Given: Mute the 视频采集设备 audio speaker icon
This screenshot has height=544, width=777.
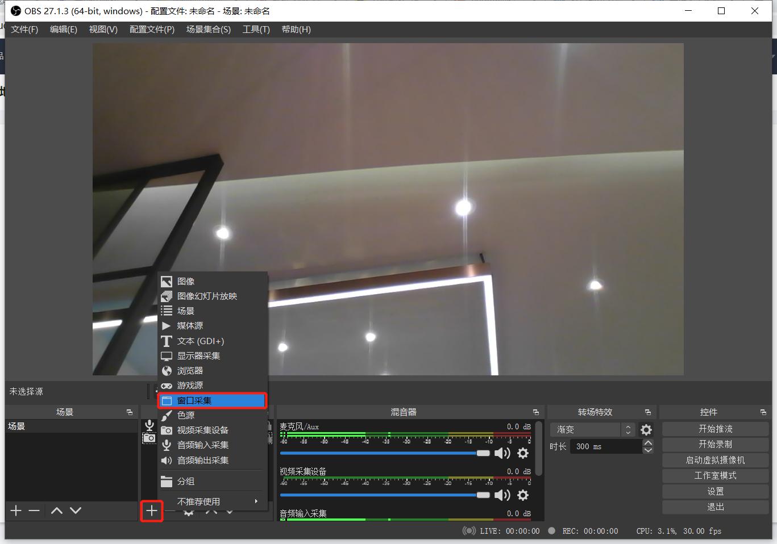Looking at the screenshot, I should point(502,495).
